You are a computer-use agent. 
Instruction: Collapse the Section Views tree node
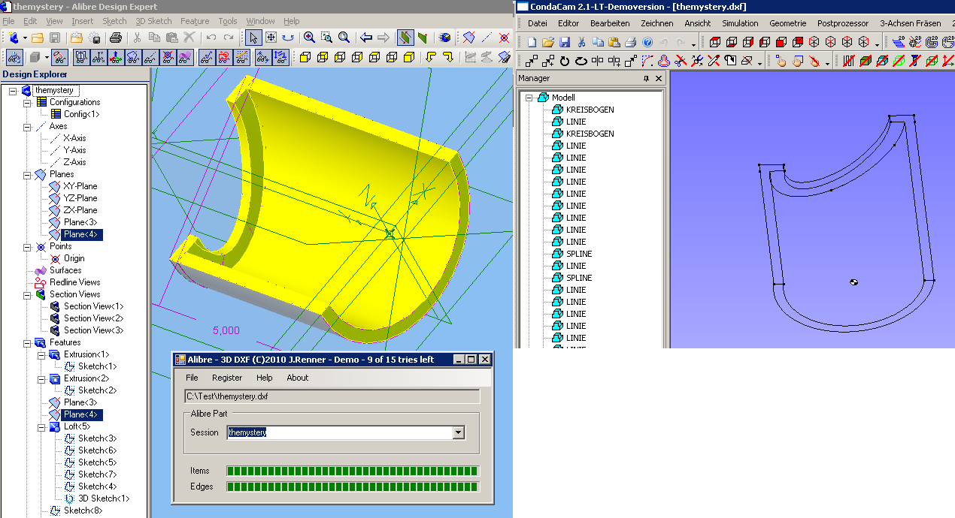pyautogui.click(x=27, y=294)
